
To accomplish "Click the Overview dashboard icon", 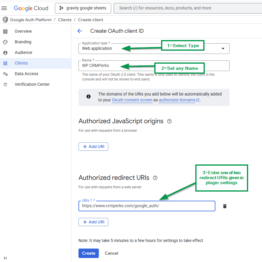I will pyautogui.click(x=5, y=32).
